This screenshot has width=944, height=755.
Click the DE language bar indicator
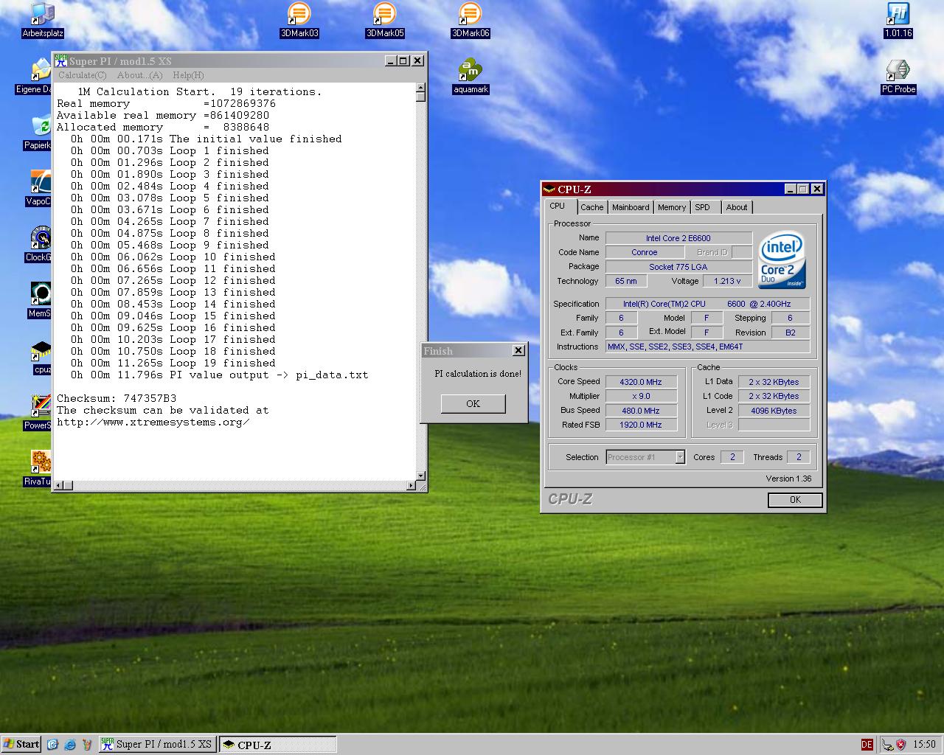(867, 744)
